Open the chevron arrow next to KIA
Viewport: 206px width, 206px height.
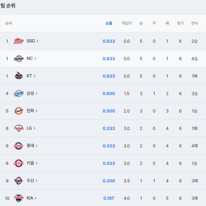(x=36, y=198)
